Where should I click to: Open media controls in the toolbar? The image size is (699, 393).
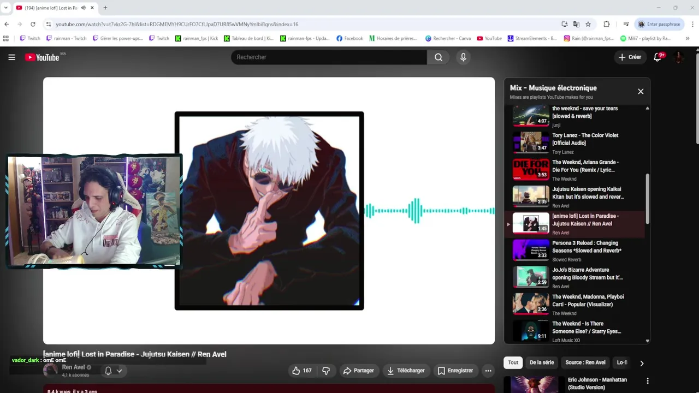click(626, 24)
